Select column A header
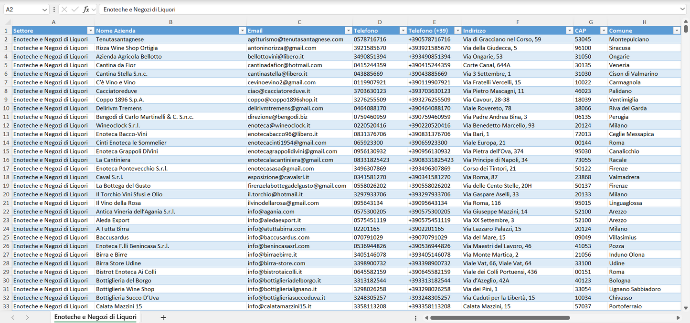The image size is (690, 323). [53, 22]
